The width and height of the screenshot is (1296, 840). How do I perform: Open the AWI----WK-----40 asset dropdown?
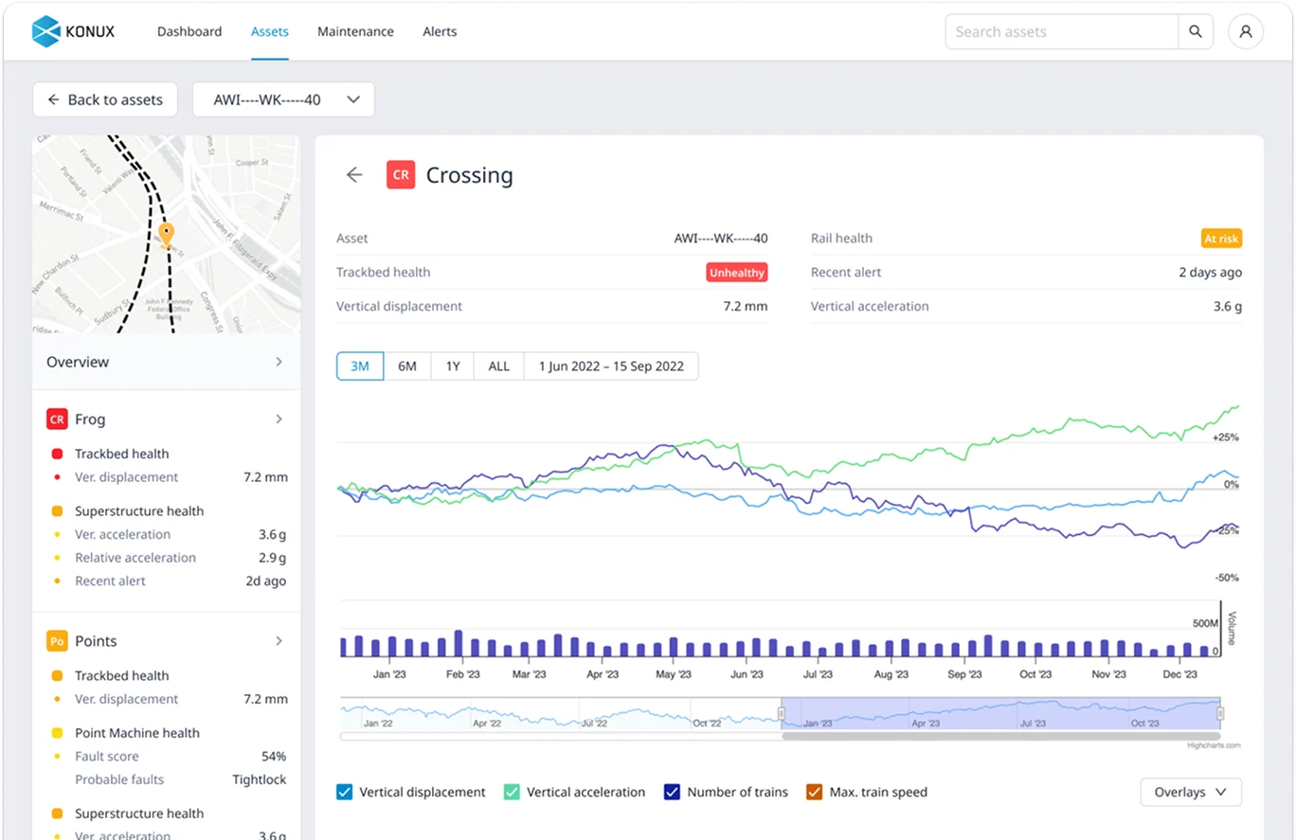coord(283,99)
